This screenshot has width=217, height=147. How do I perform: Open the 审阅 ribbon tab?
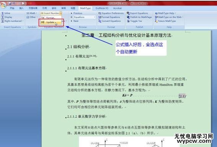(x=64, y=8)
